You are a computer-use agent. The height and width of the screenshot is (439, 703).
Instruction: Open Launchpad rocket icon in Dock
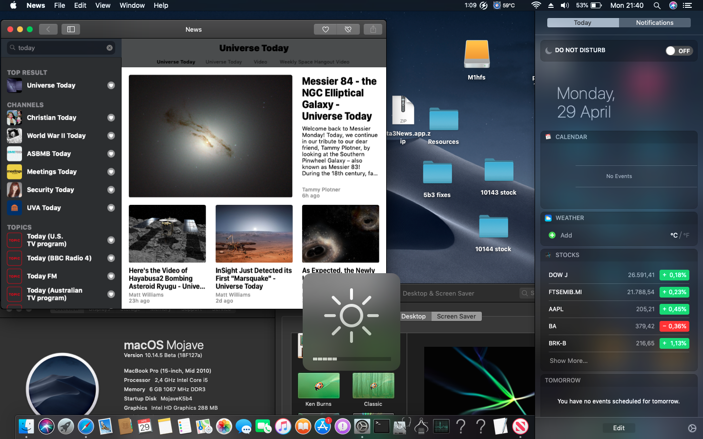click(66, 426)
